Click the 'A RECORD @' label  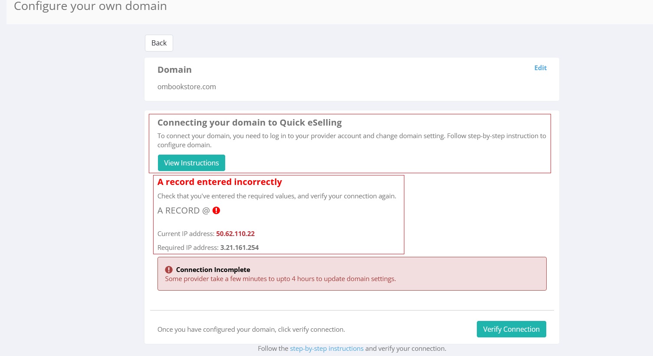click(183, 210)
